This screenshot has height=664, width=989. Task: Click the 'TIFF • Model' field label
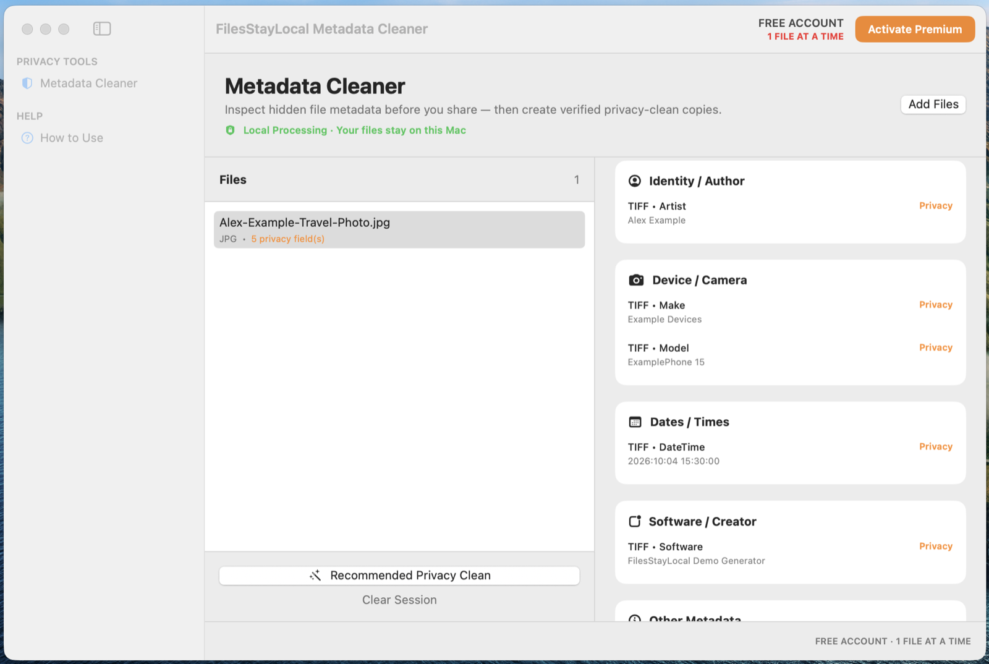point(658,347)
